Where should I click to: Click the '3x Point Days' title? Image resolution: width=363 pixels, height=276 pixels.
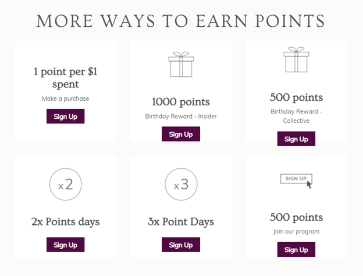pos(181,222)
